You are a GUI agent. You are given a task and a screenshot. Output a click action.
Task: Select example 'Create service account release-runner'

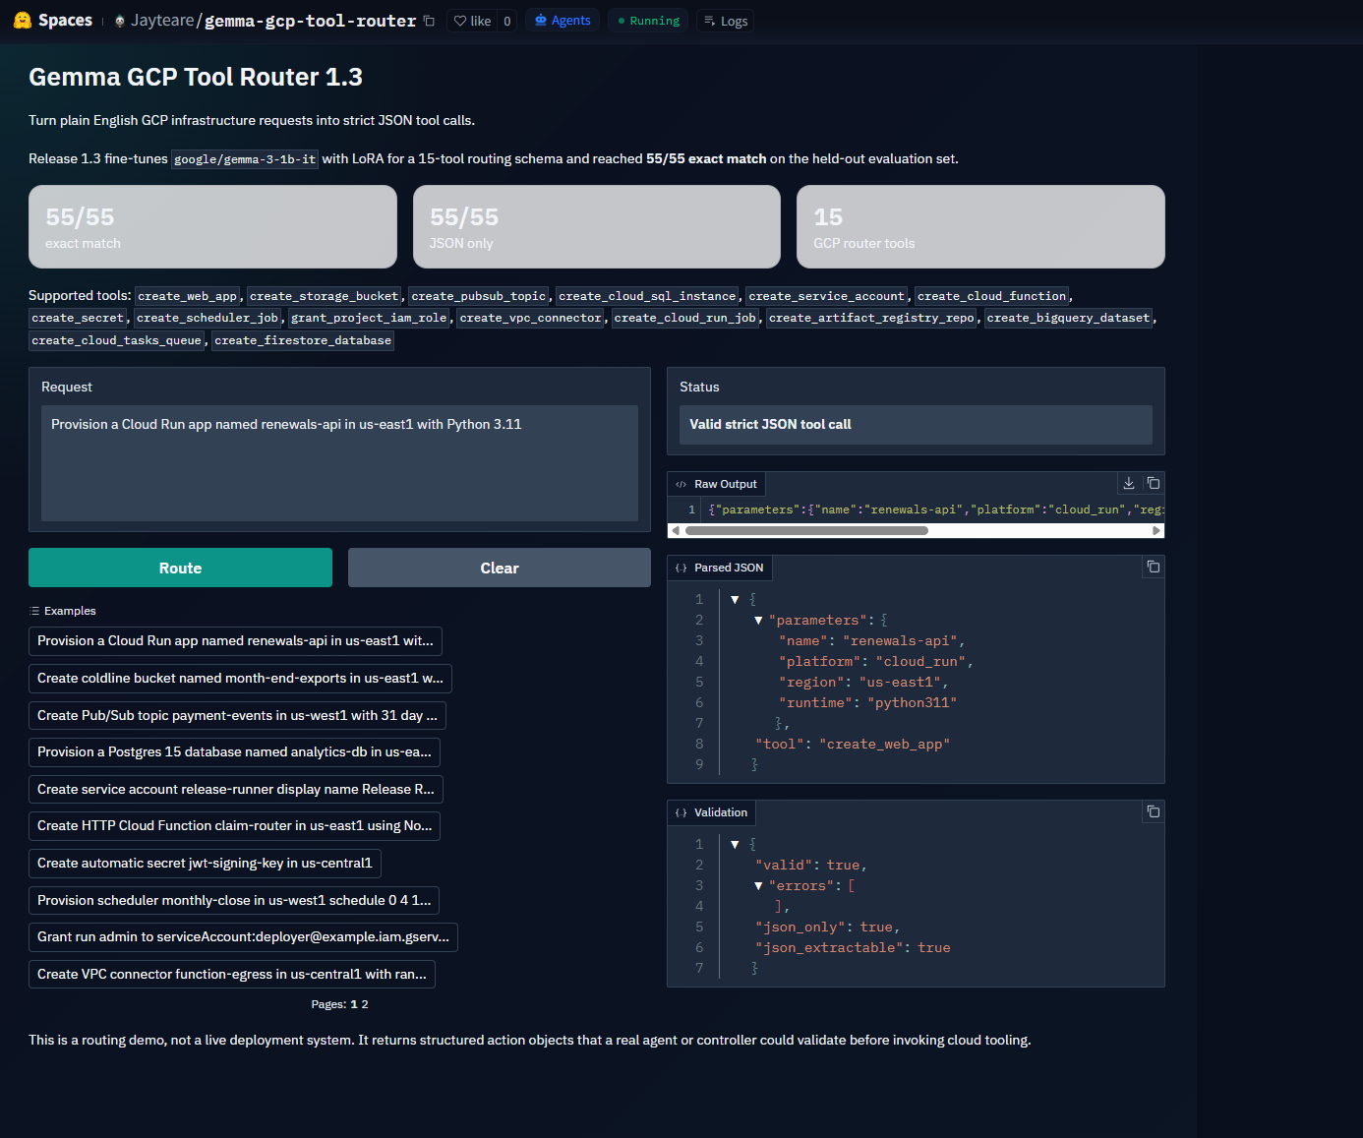click(236, 789)
